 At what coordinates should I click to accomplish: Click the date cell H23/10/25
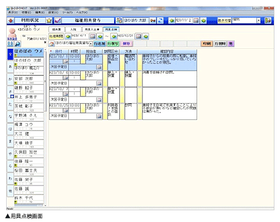tap(59, 105)
